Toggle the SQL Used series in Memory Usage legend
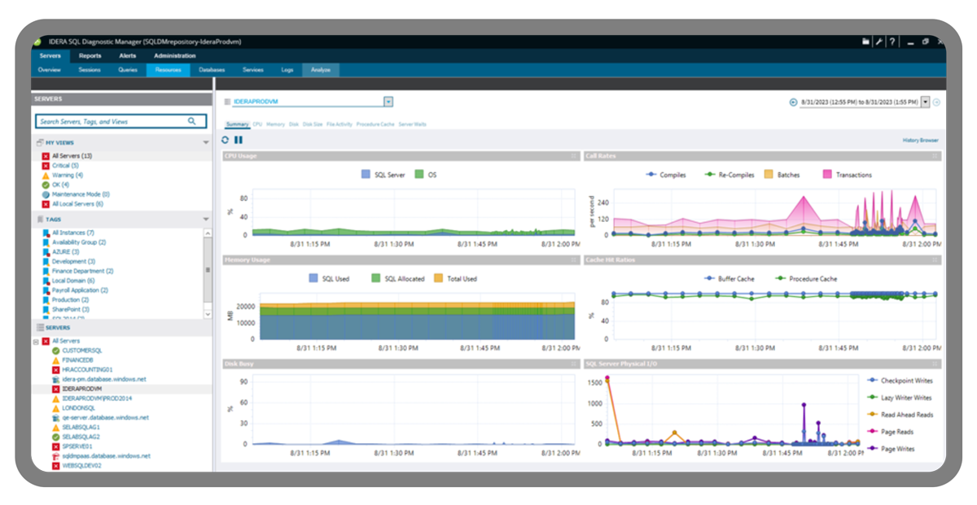Screen dimensions: 977x505 tap(329, 279)
